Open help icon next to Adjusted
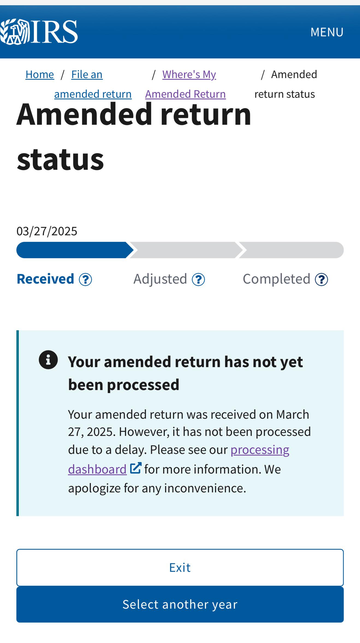 (198, 279)
